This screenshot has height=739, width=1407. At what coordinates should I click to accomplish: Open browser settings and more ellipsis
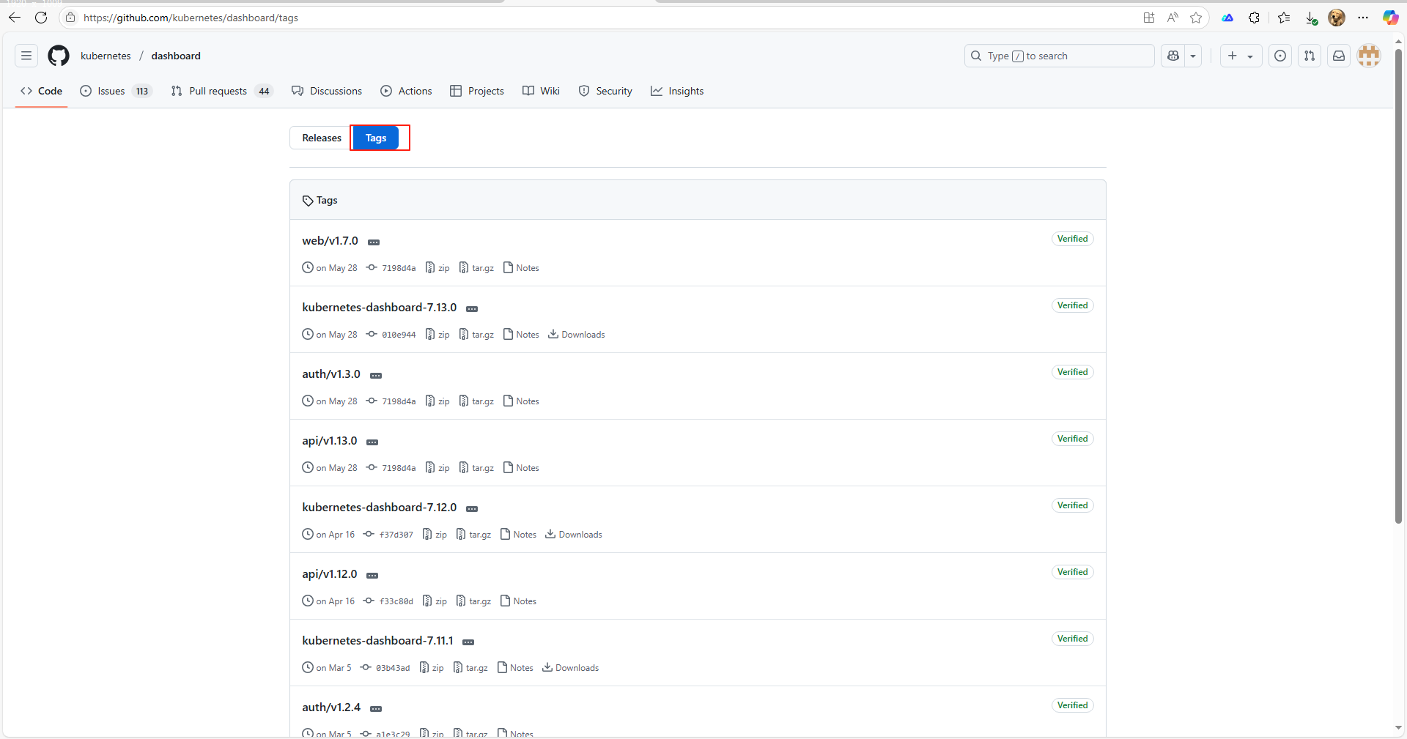(1363, 18)
